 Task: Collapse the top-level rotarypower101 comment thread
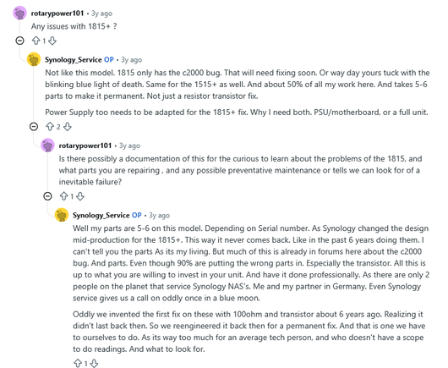pos(19,41)
